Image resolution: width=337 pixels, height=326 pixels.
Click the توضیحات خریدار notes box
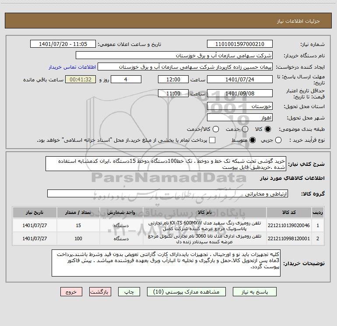tap(166, 263)
